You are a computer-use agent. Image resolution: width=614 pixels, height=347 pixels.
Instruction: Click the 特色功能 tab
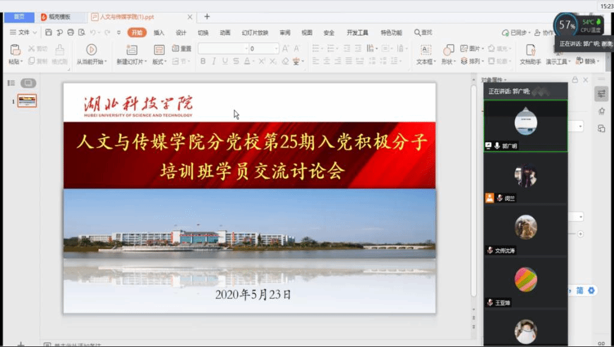[x=391, y=33]
